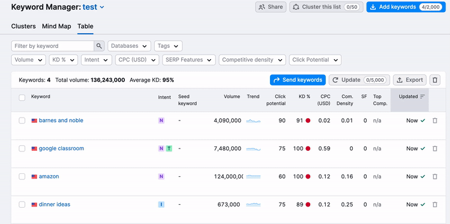Click the N intent badge for amazon
450x224 pixels.
[x=161, y=176]
